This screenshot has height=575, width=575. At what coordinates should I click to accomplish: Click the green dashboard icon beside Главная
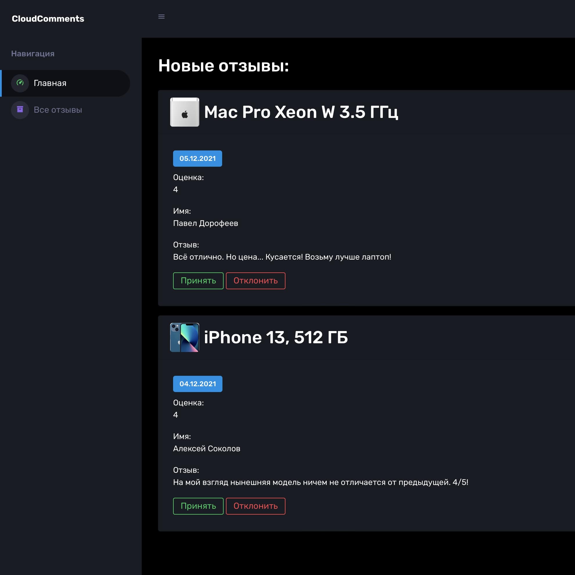(20, 83)
